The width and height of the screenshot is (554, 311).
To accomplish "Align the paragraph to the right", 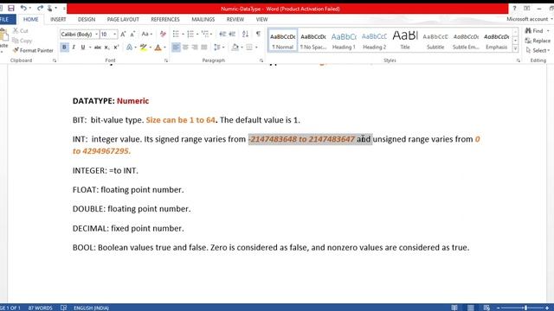I will point(195,48).
